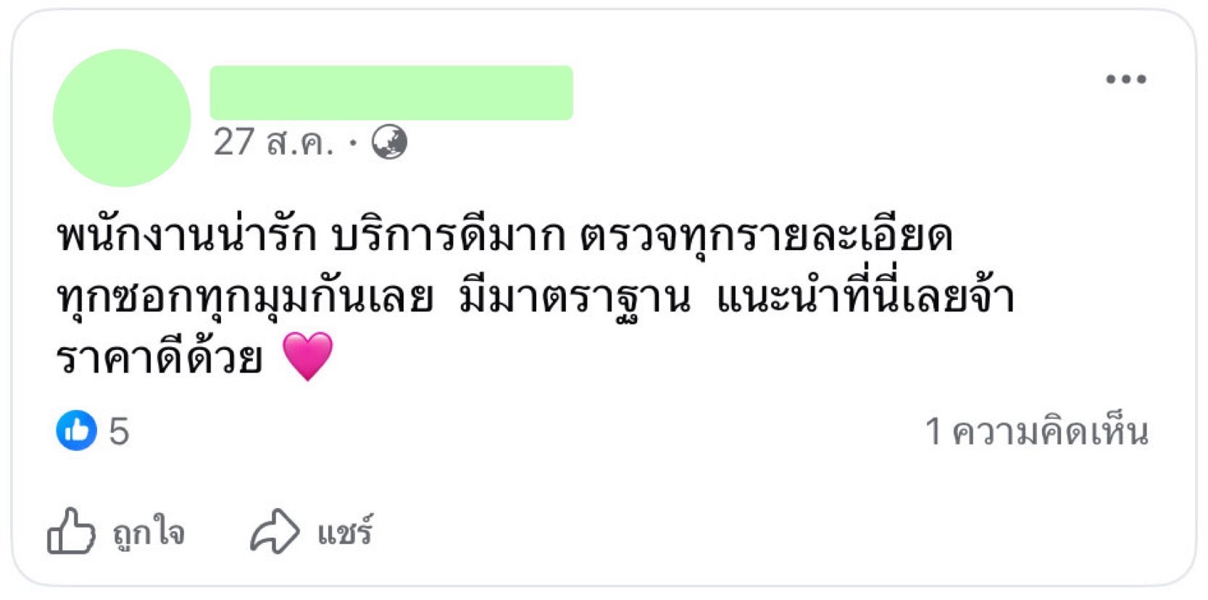
Task: Click the phrase ทุกซอกทุกมุมกันเลย in the post
Action: (x=245, y=297)
